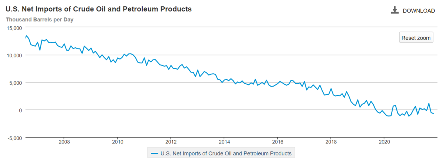Click the 2014 x-axis label
445x162 pixels.
[224, 141]
